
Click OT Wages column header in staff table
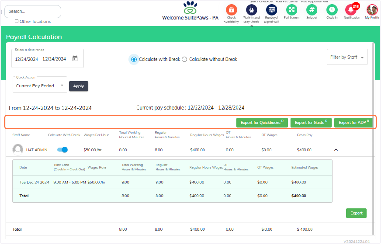(x=270, y=135)
